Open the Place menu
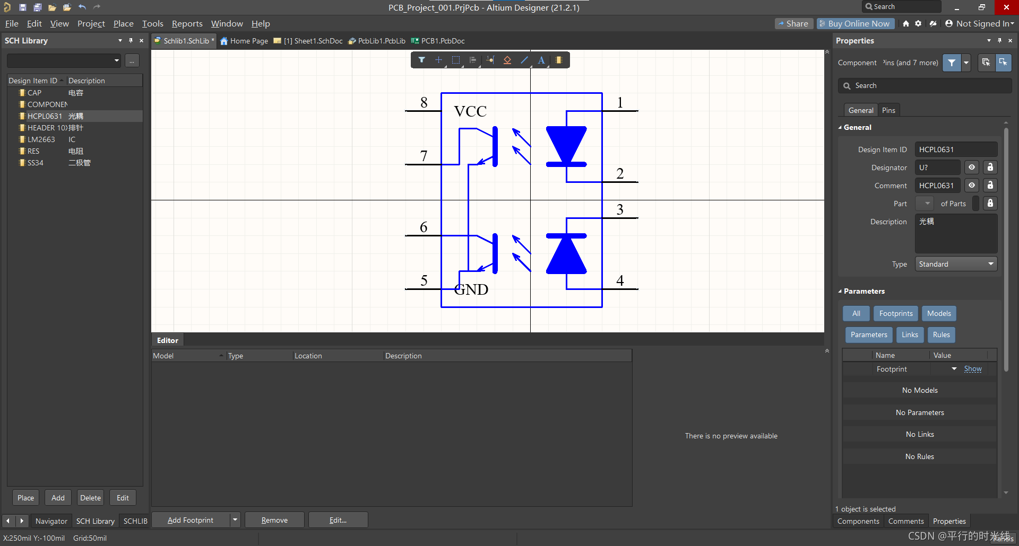 pos(123,23)
